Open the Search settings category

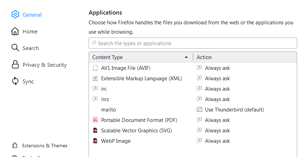tap(25, 48)
